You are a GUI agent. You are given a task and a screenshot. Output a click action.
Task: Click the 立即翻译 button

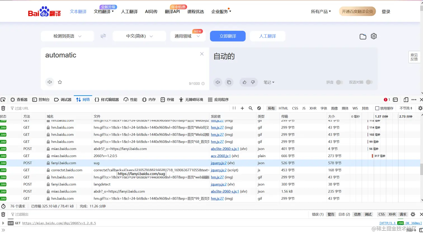[x=228, y=36]
